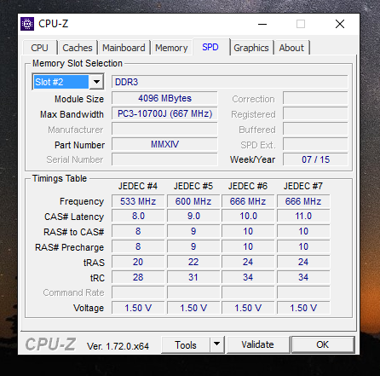380x376 pixels.
Task: Click the Max Bandwidth label
Action: (72, 114)
